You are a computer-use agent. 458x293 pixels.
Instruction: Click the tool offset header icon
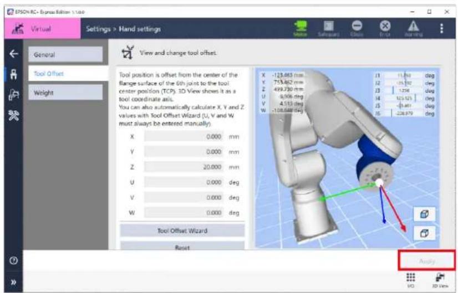click(128, 53)
